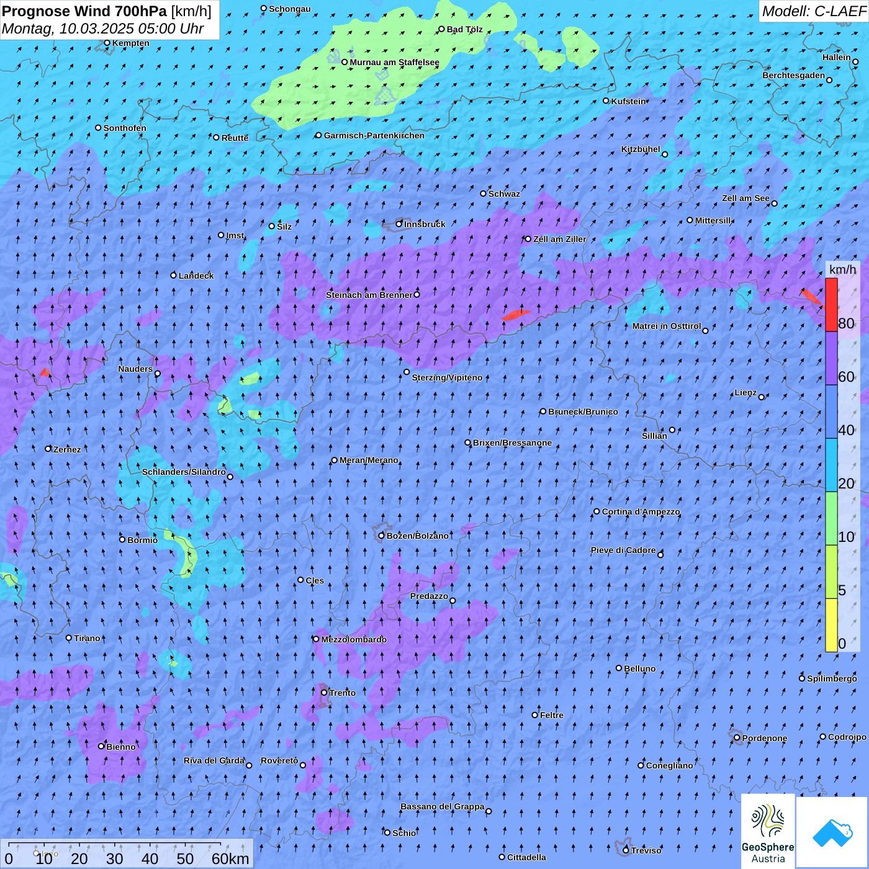Screen dimensions: 869x869
Task: Click the Zell am Ziller label
Action: (x=560, y=239)
